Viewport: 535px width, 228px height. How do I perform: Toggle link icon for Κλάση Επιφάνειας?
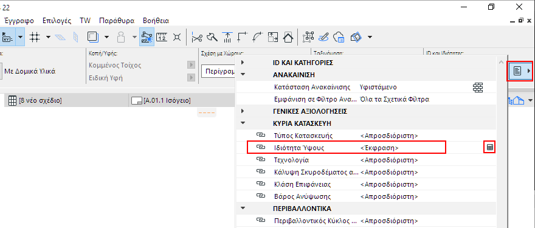(261, 184)
